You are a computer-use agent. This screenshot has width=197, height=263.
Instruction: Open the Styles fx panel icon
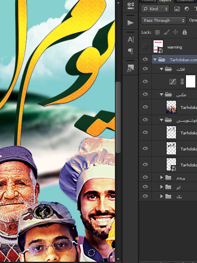[x=130, y=68]
